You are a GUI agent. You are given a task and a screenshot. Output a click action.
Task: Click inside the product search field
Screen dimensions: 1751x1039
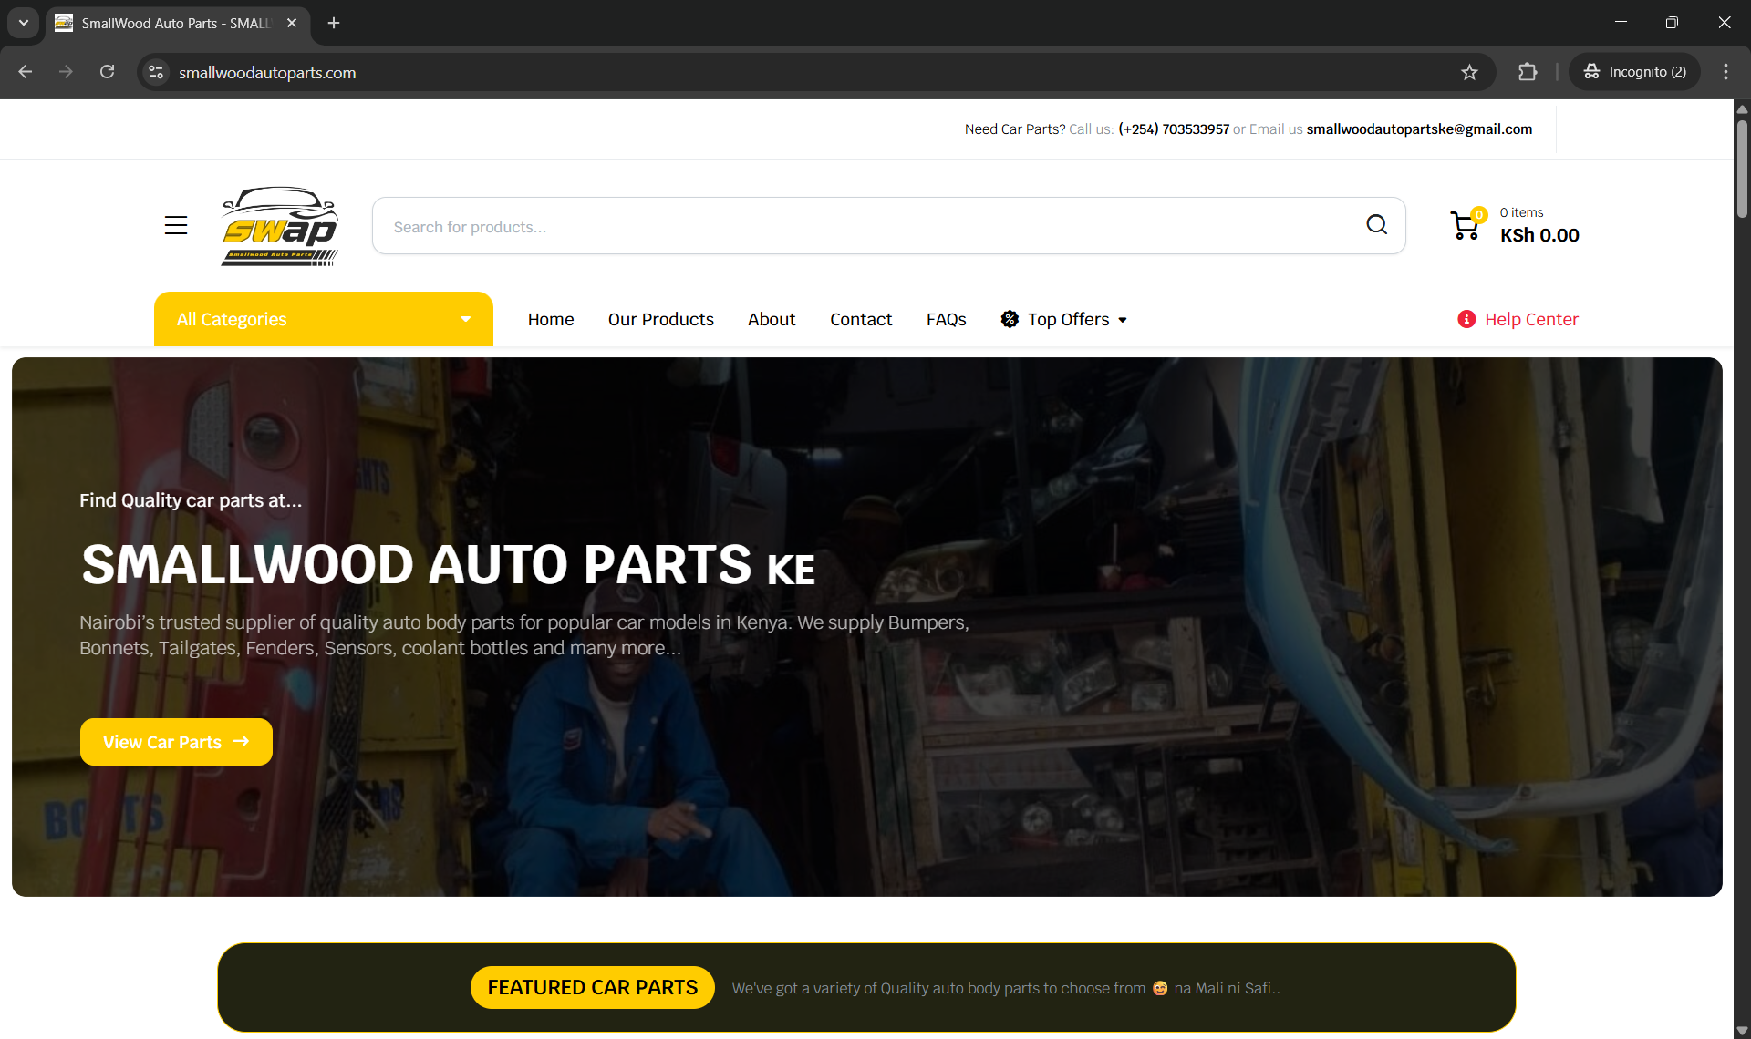pos(821,226)
